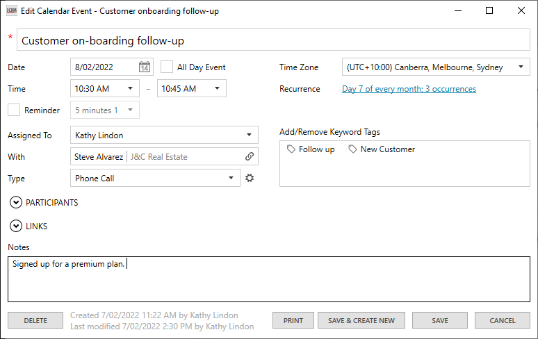The height and width of the screenshot is (339, 538).
Task: Click the New Customer tag icon
Action: tap(353, 149)
